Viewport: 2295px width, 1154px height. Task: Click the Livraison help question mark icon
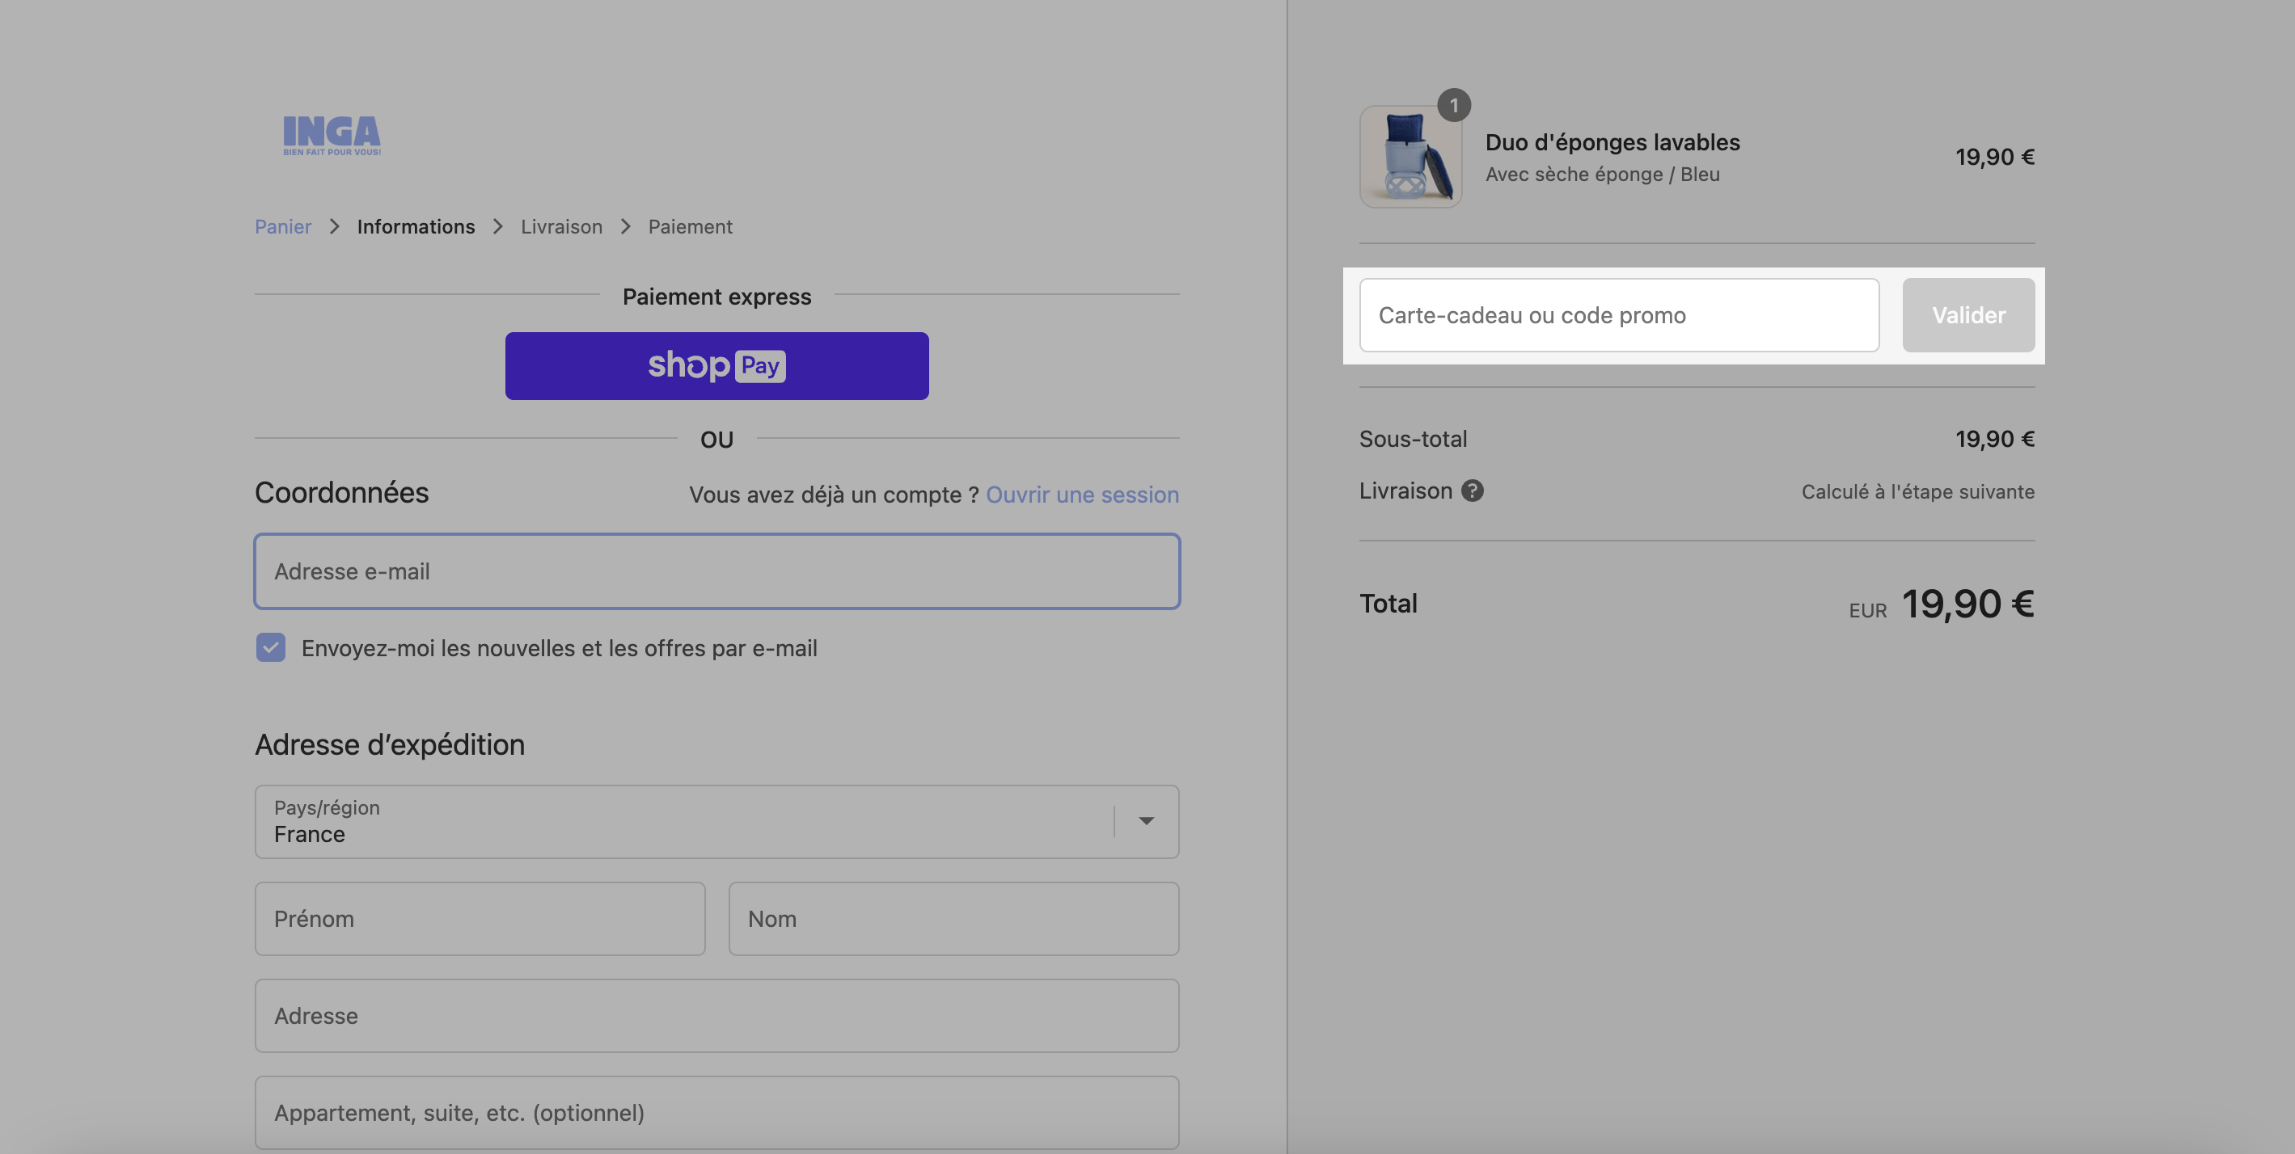click(1473, 491)
